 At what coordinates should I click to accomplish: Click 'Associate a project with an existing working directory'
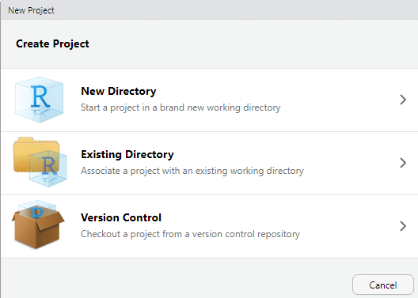click(192, 171)
